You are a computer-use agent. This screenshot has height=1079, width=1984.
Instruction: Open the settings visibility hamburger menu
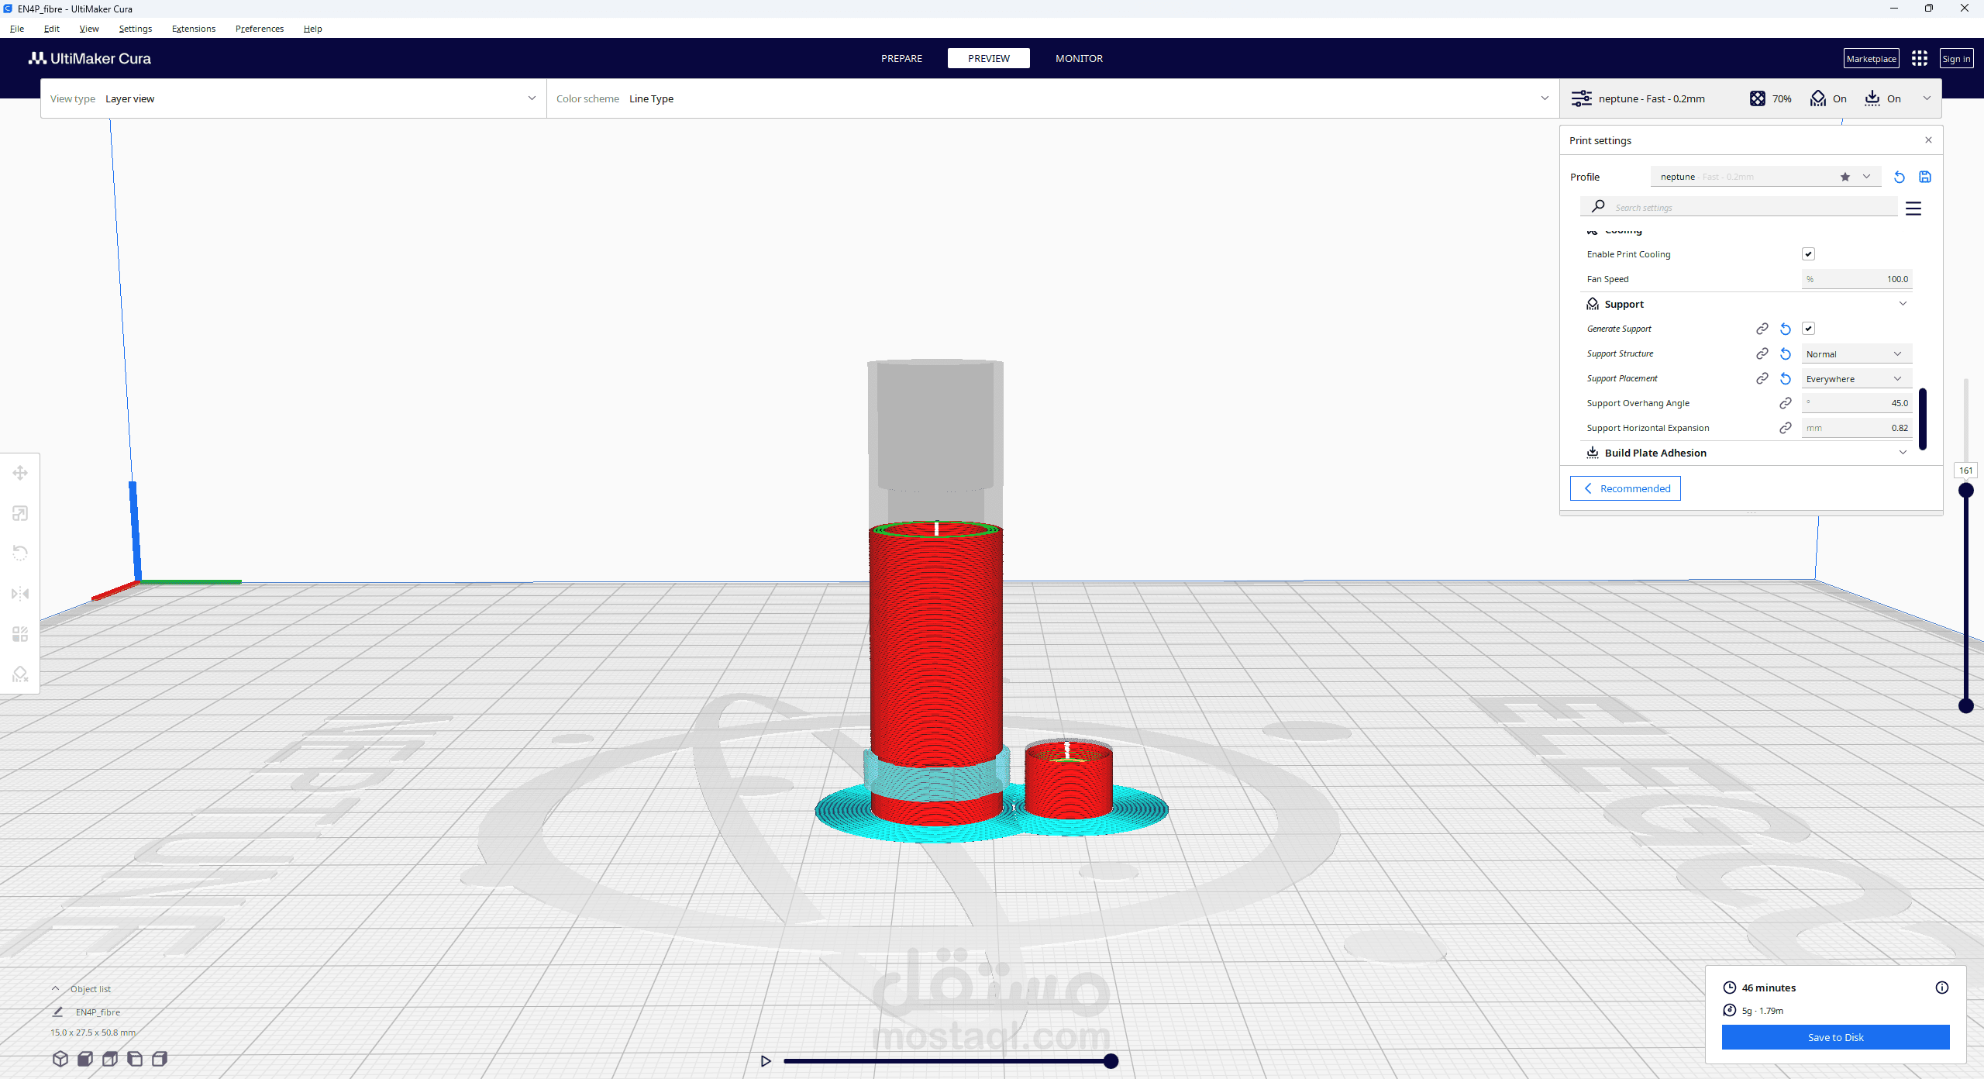[1913, 209]
